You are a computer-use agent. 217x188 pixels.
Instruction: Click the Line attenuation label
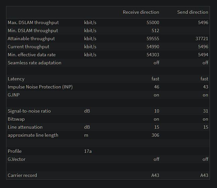coord(25,127)
